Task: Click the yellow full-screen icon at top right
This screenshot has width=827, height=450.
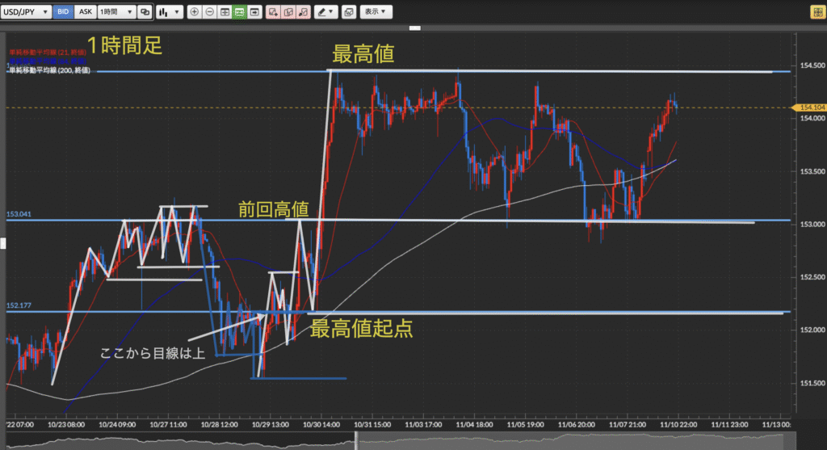Action: click(x=816, y=12)
